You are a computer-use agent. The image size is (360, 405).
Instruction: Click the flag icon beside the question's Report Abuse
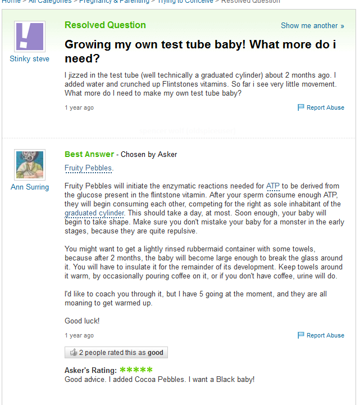tap(300, 107)
